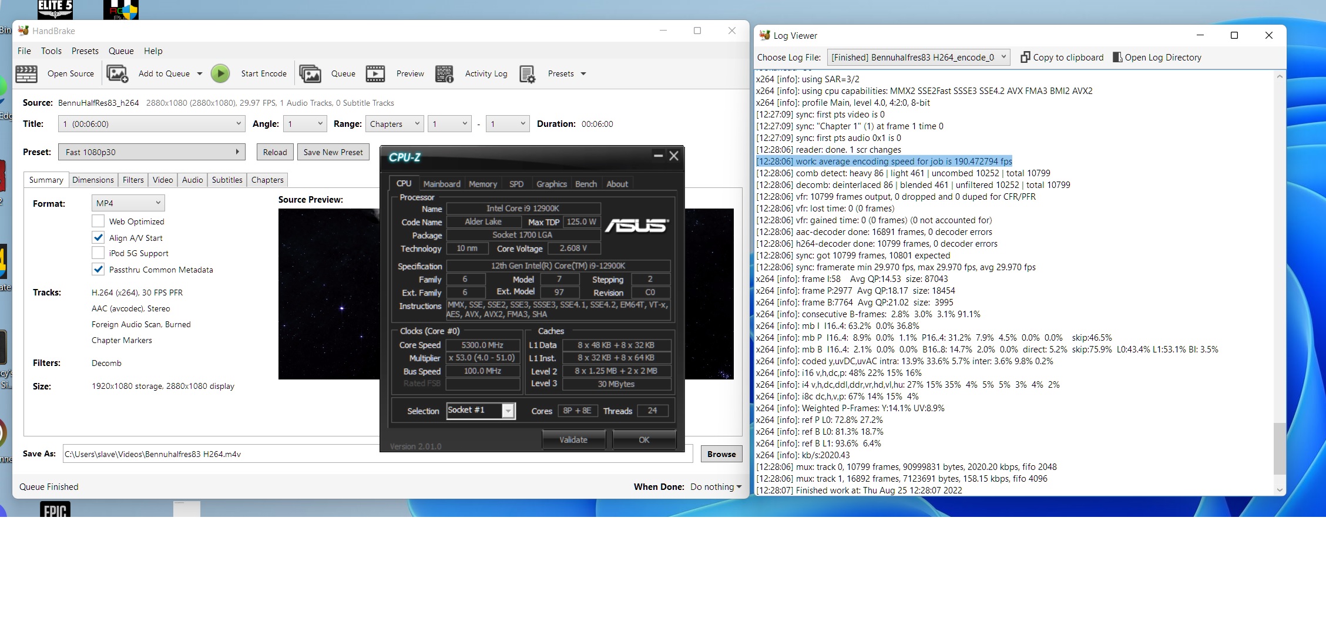Click the Save New Preset button
Viewport: 1326px width, 635px height.
(x=333, y=152)
